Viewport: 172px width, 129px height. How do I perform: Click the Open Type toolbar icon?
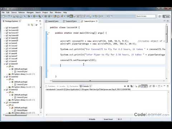point(55,16)
